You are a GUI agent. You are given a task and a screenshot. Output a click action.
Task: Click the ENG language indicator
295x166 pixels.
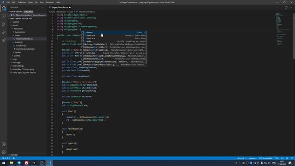click(274, 163)
